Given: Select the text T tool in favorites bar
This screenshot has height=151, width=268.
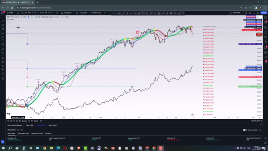Looking at the screenshot, I should coord(183,13).
